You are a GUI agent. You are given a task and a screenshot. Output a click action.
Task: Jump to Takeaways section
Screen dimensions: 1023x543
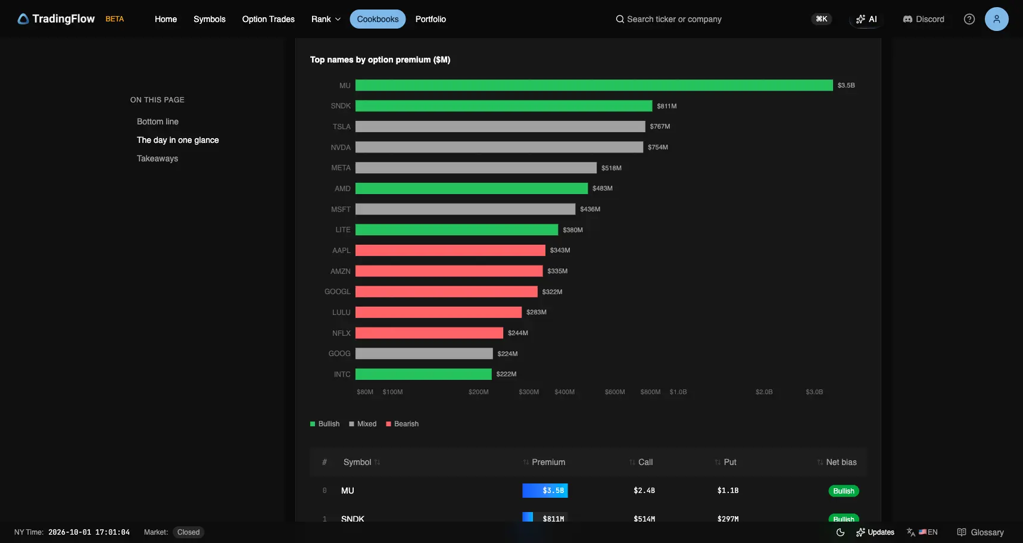(x=157, y=158)
